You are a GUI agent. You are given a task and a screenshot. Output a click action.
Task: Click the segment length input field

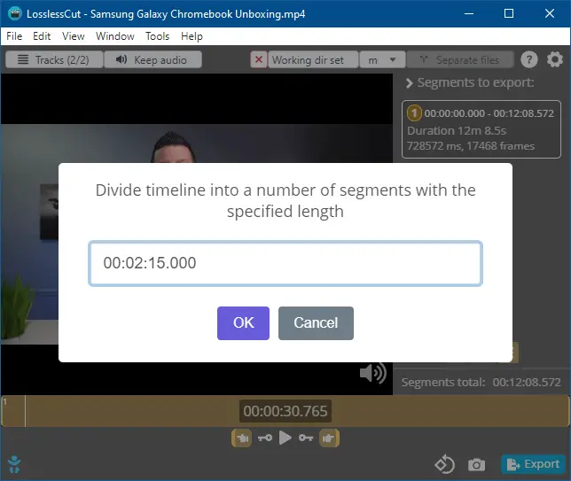pyautogui.click(x=285, y=263)
